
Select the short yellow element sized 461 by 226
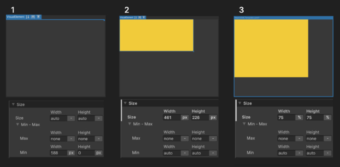click(156, 35)
